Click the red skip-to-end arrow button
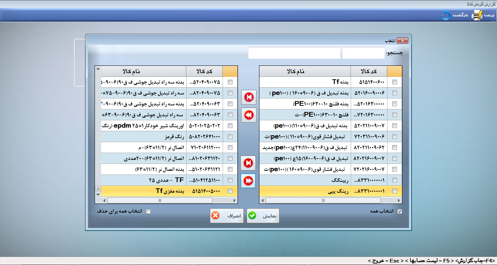Viewport: 497px width, 265px height. [249, 163]
